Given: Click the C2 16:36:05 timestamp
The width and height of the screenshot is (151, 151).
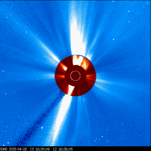Looking at the screenshot, I should coord(63,149).
